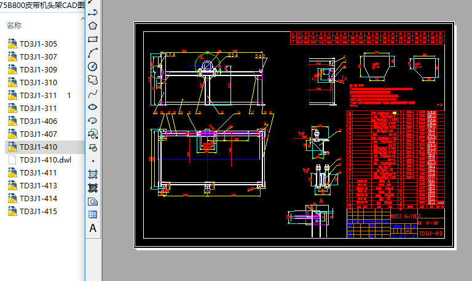Viewport: 472px width, 281px height.
Task: Select the Gradient fill tool
Action: pyautogui.click(x=93, y=188)
